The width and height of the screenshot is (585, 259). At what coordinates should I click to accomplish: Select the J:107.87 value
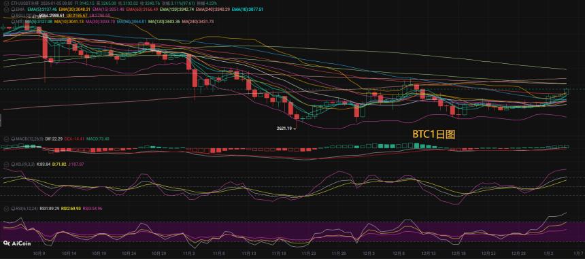[x=76, y=164]
